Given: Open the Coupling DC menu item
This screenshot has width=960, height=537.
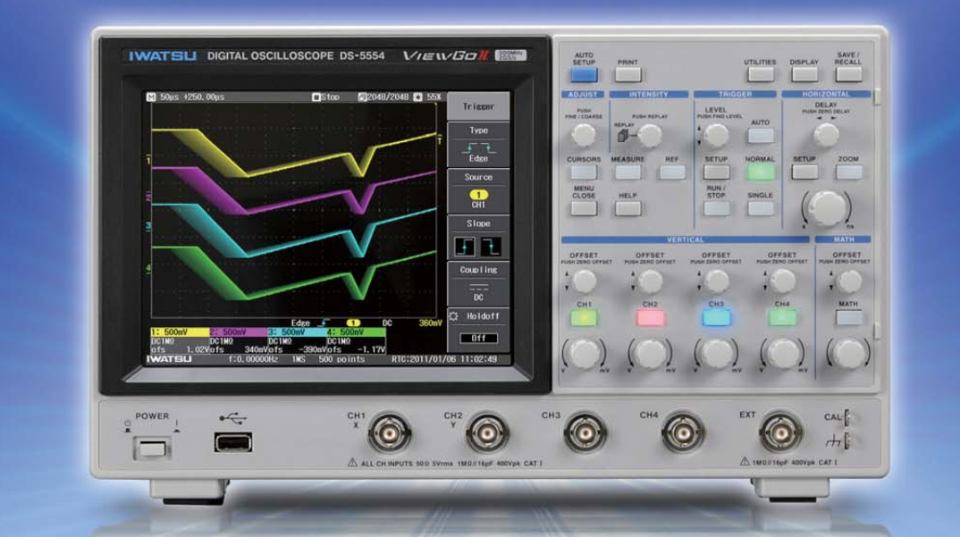Looking at the screenshot, I should coord(478,283).
